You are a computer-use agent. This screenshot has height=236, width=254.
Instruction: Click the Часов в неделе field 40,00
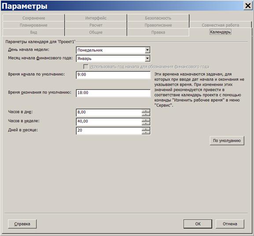click(x=109, y=122)
